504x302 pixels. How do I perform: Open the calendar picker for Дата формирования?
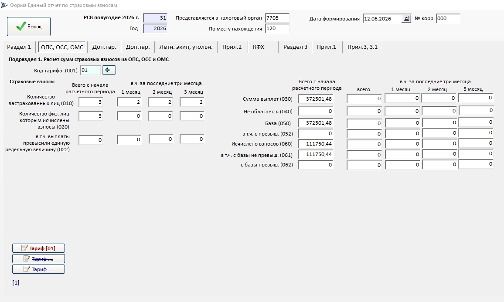coord(407,19)
